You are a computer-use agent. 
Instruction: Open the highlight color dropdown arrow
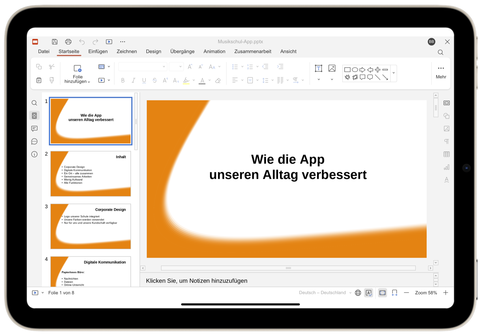point(194,80)
